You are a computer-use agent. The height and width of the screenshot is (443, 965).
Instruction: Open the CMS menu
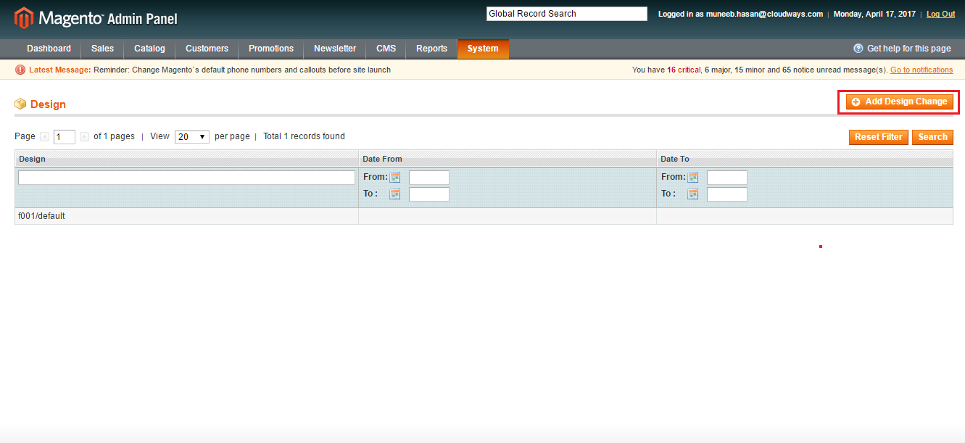click(386, 49)
